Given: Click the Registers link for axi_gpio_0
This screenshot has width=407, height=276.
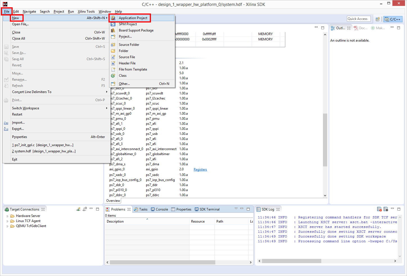Looking at the screenshot, I should (200, 169).
